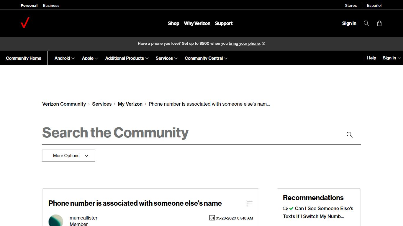Open the community Sign in dropdown

391,58
